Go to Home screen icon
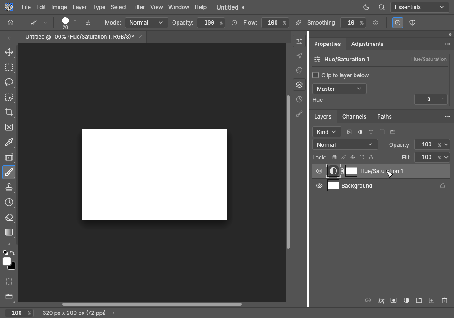 click(x=10, y=23)
